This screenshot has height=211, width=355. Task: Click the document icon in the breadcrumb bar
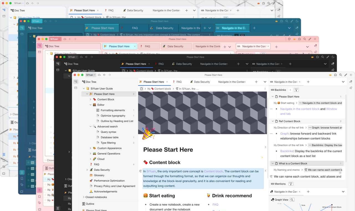(x=141, y=89)
